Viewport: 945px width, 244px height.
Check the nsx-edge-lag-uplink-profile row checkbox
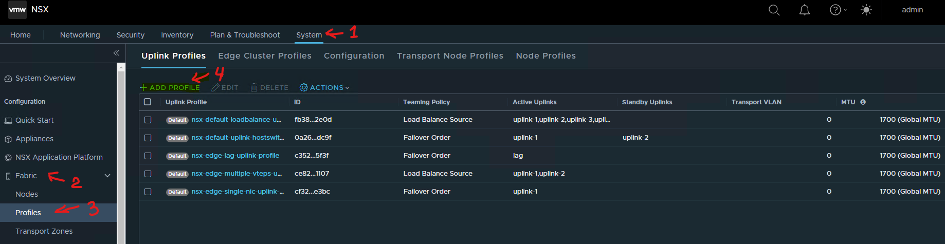pos(148,156)
